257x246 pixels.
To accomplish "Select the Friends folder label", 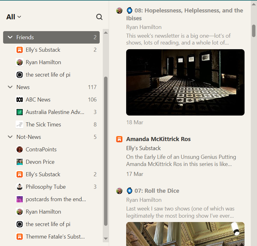I will (x=25, y=37).
